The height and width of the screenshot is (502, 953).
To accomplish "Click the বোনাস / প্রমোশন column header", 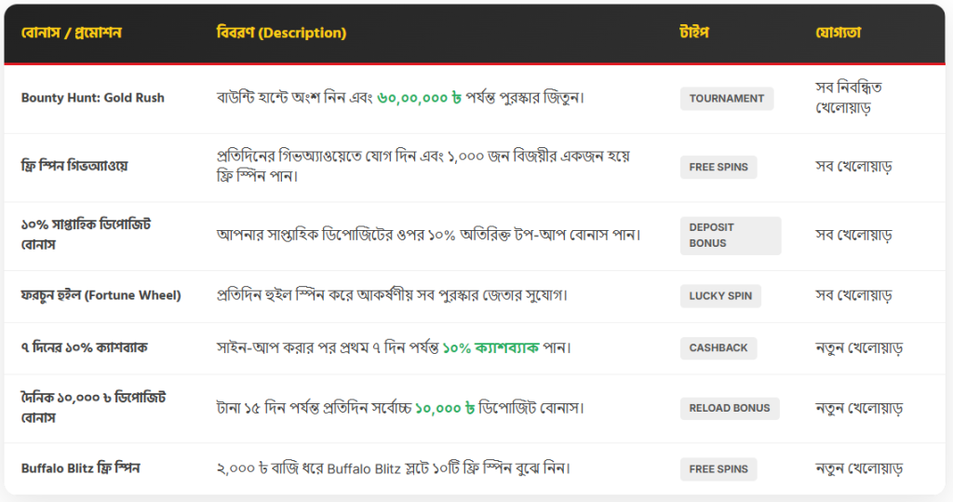I will point(72,33).
